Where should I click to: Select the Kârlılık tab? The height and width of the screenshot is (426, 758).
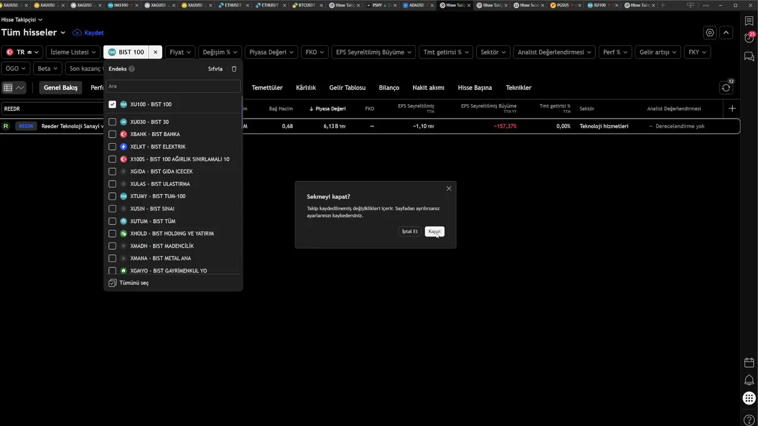(306, 88)
